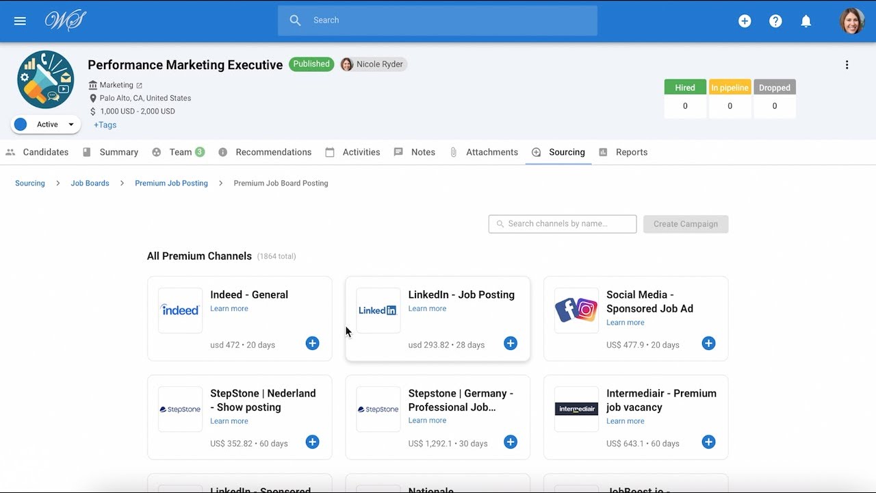Open the hamburger navigation menu
This screenshot has width=876, height=493.
pyautogui.click(x=20, y=21)
